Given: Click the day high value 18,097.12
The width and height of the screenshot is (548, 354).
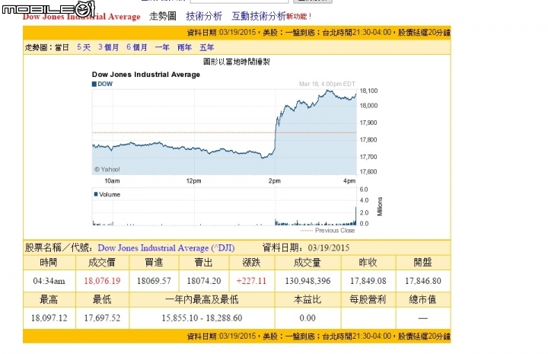Looking at the screenshot, I should 49,318.
